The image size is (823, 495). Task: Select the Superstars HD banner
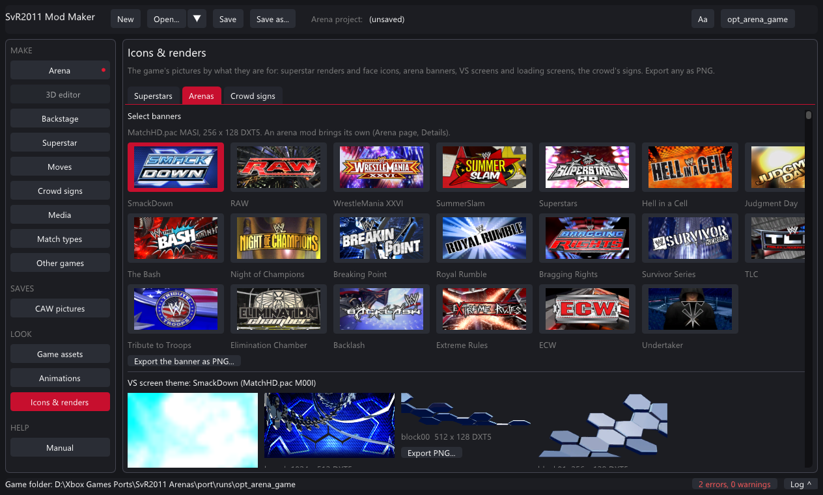click(x=587, y=167)
